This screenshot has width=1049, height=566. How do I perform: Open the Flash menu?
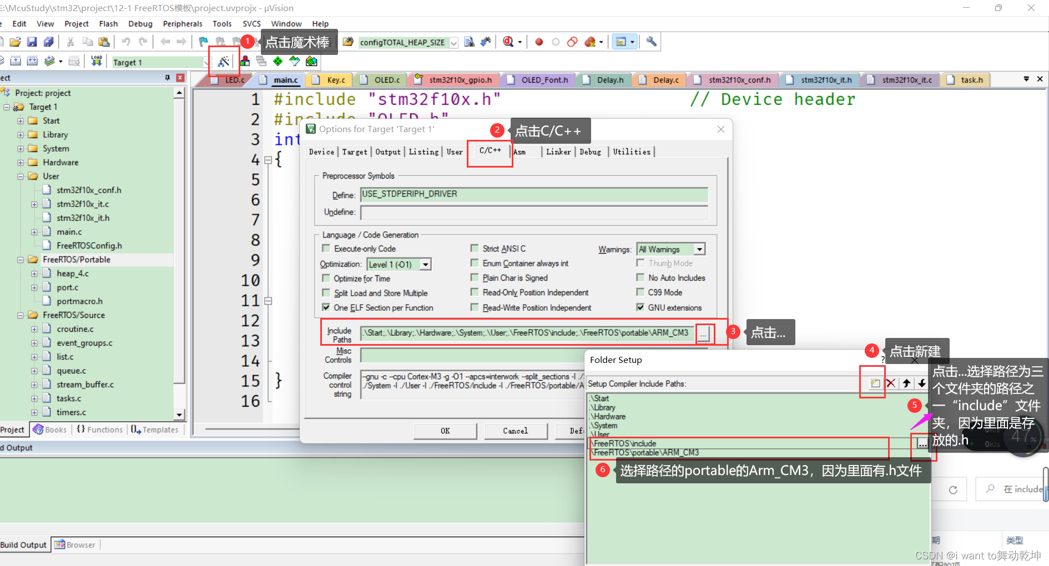point(108,24)
